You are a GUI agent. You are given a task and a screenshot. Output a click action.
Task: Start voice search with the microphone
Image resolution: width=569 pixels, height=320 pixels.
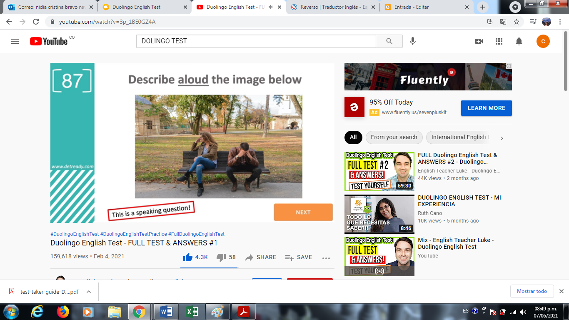413,41
